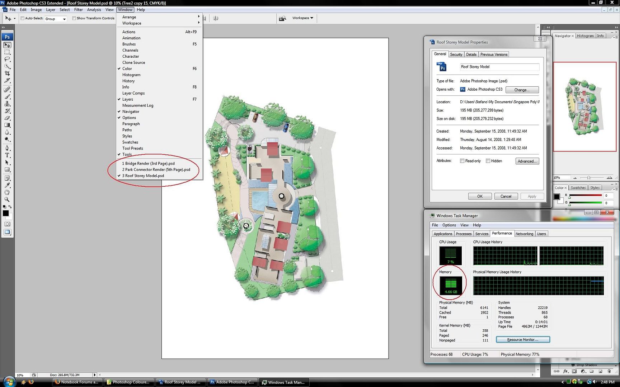Select the Blur tool
The image size is (620, 387).
[7, 132]
